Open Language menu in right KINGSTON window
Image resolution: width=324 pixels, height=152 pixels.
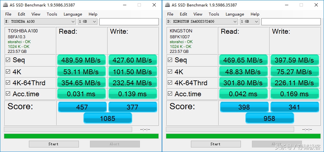(x=235, y=14)
